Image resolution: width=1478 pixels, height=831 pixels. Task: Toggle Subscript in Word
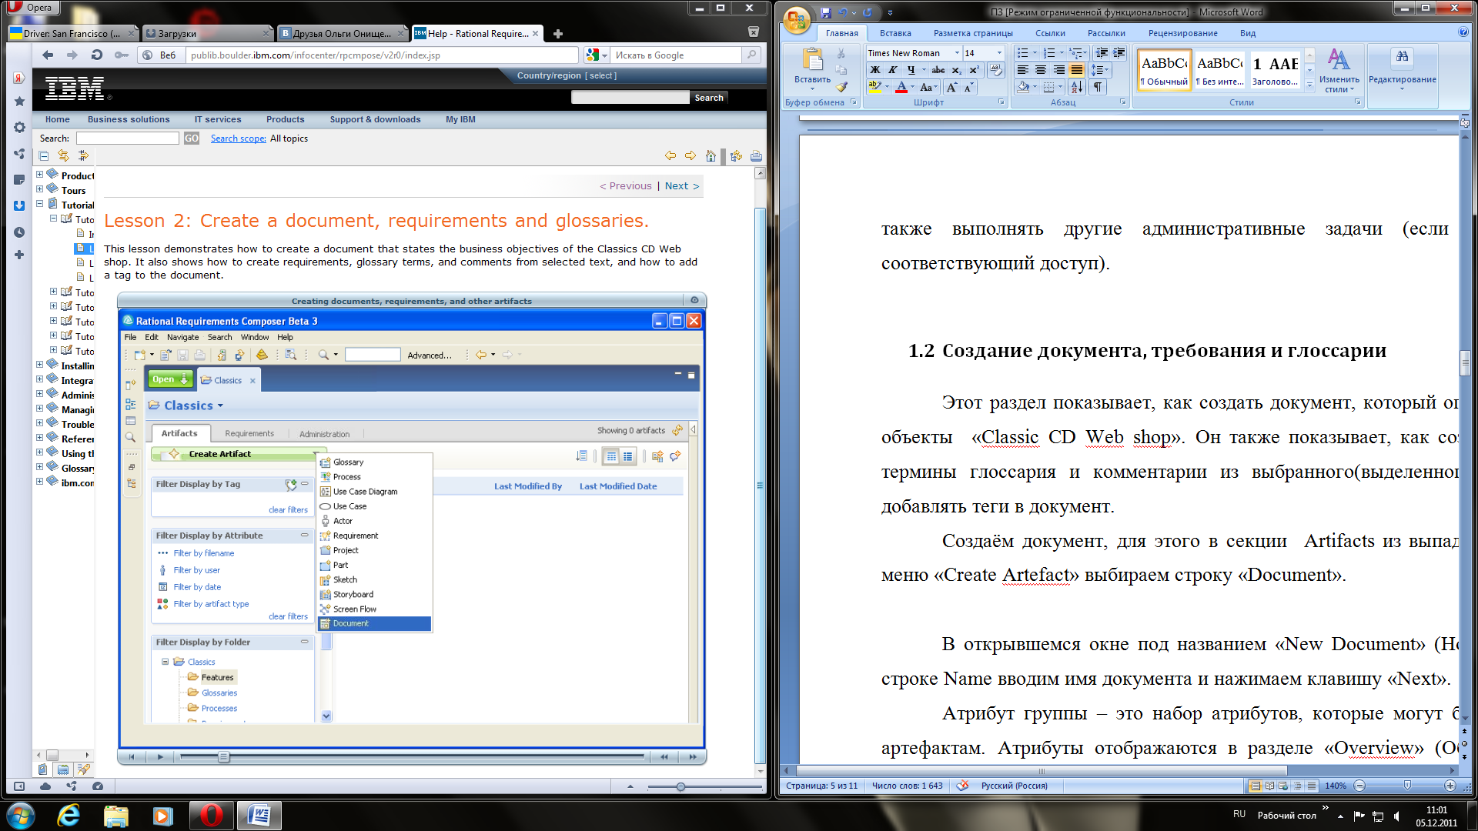(x=957, y=70)
